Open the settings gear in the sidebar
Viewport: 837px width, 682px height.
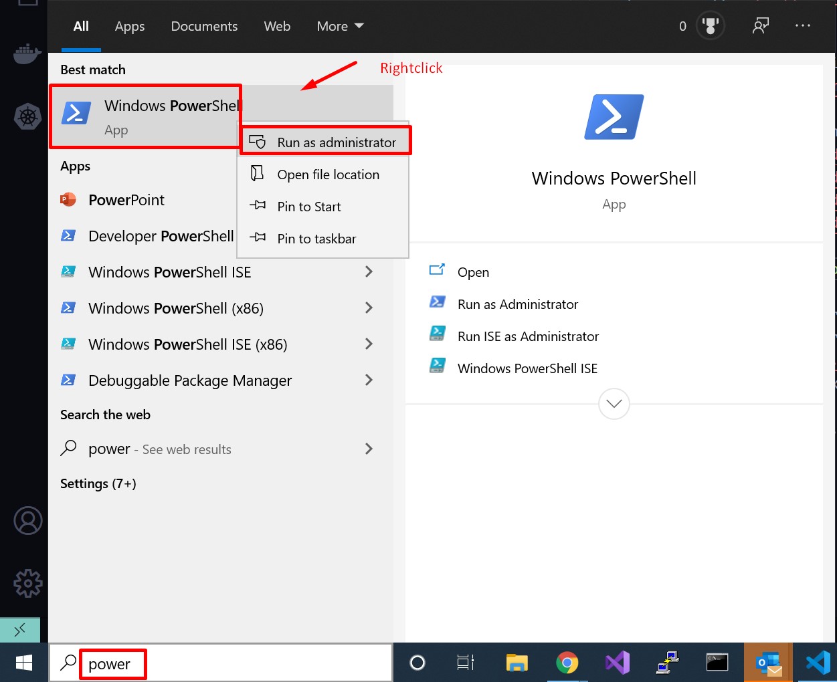click(x=27, y=583)
